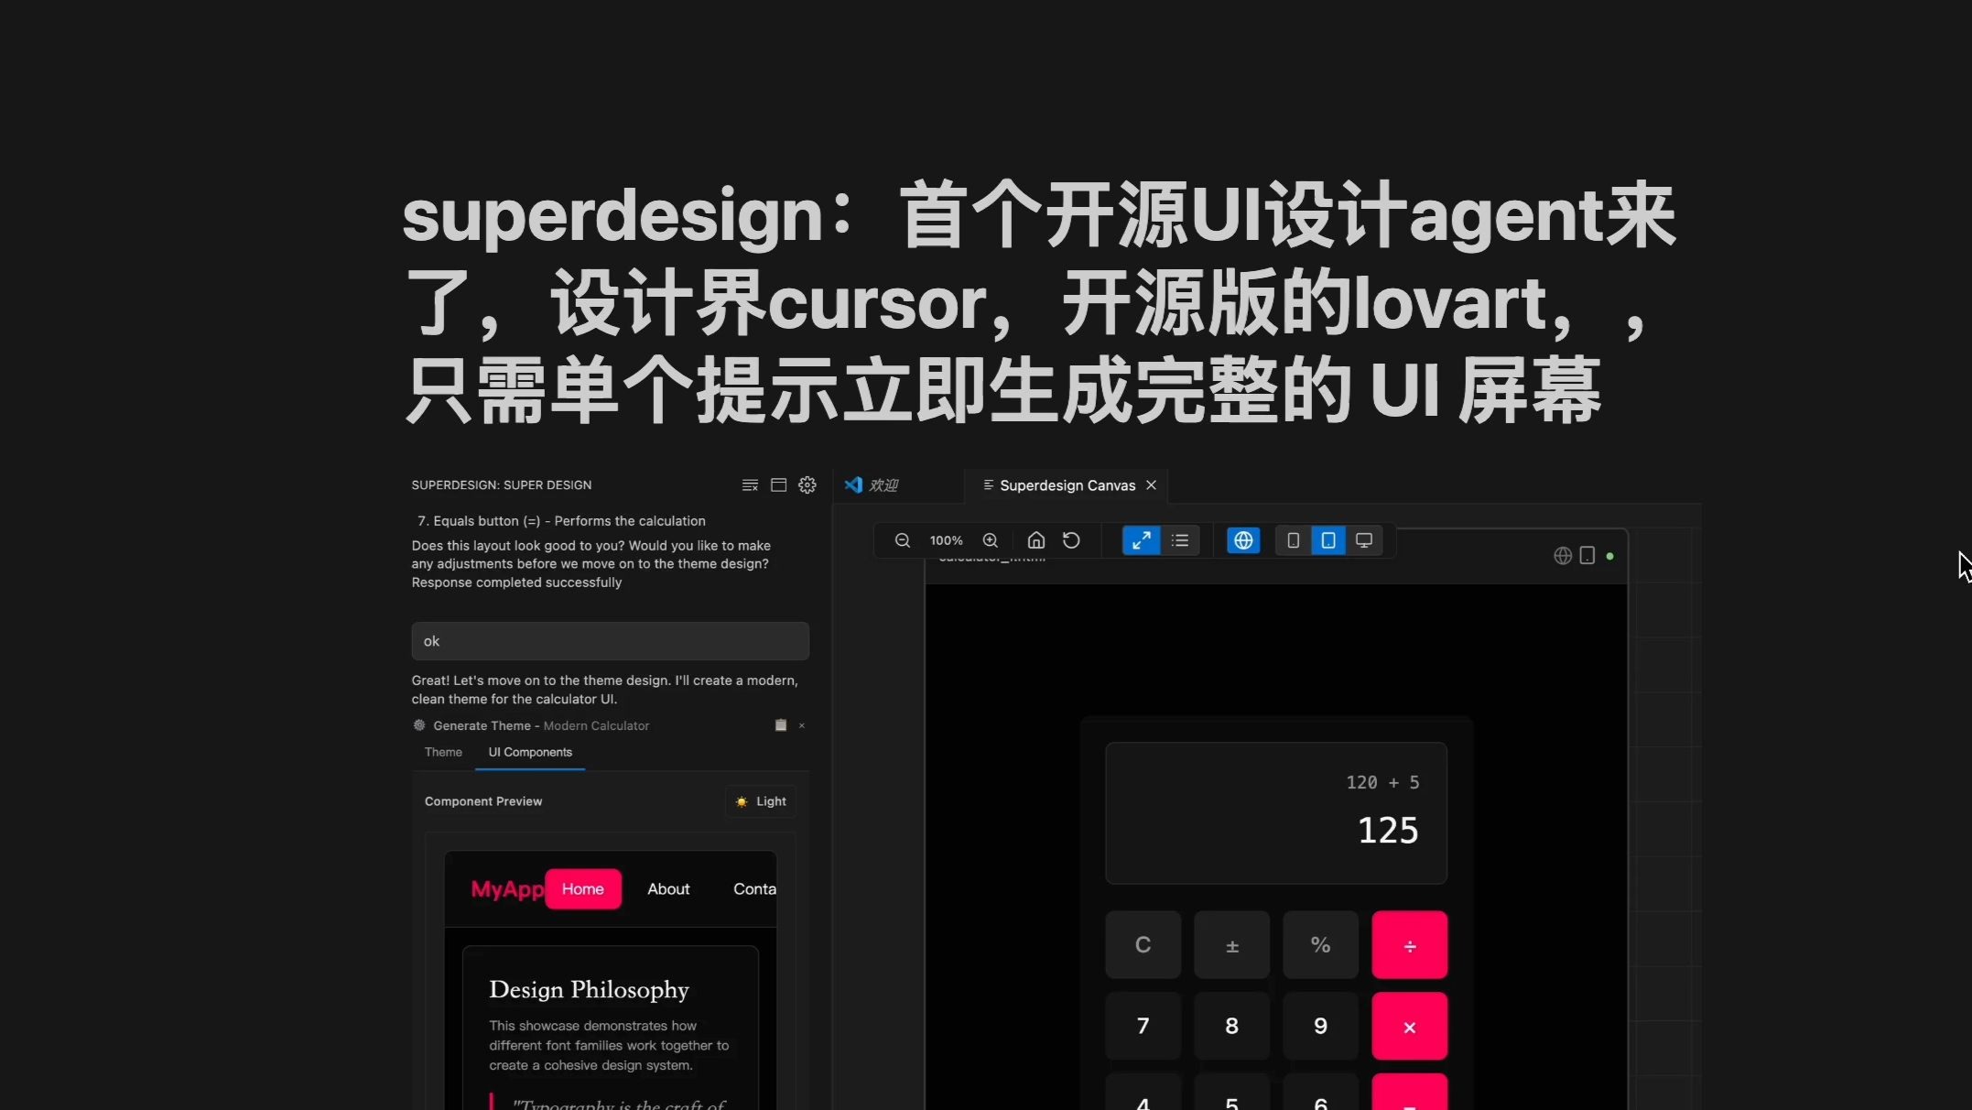Open About link in preview navbar

(668, 889)
